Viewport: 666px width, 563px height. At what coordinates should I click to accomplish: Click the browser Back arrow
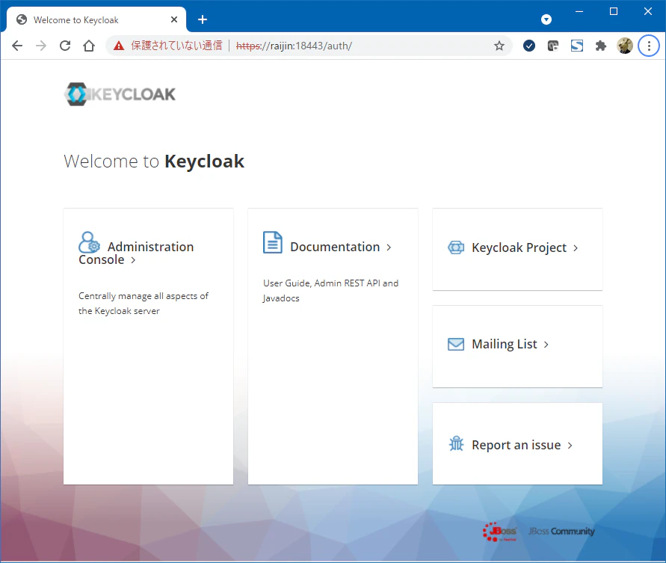pyautogui.click(x=17, y=46)
